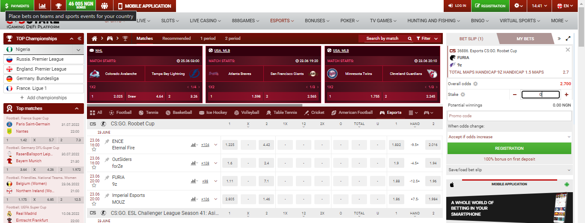Collapse the Top matches panel

click(77, 108)
